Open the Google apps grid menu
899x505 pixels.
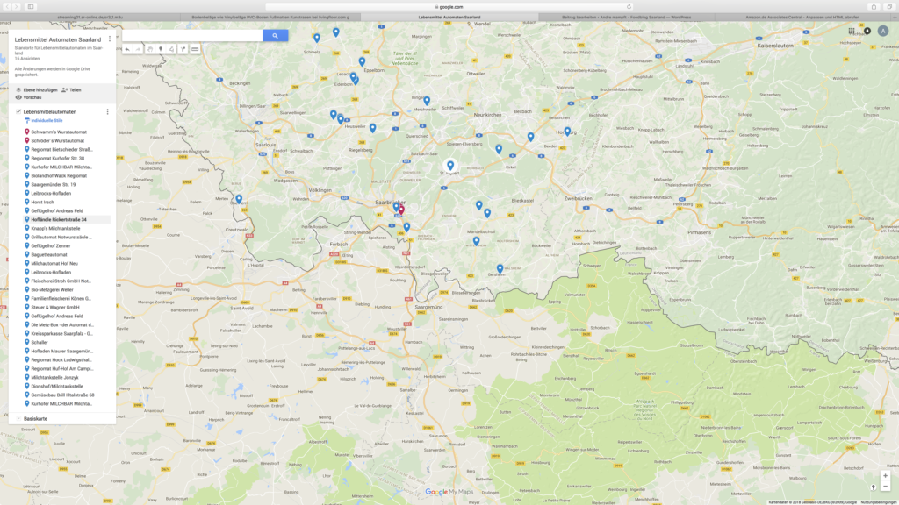(851, 29)
